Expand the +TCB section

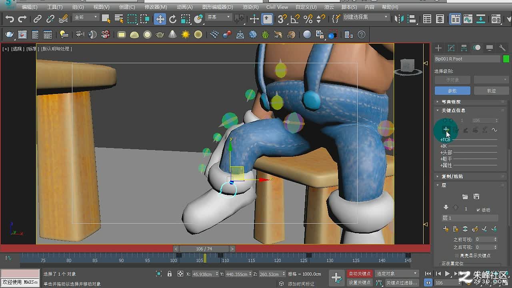click(445, 140)
